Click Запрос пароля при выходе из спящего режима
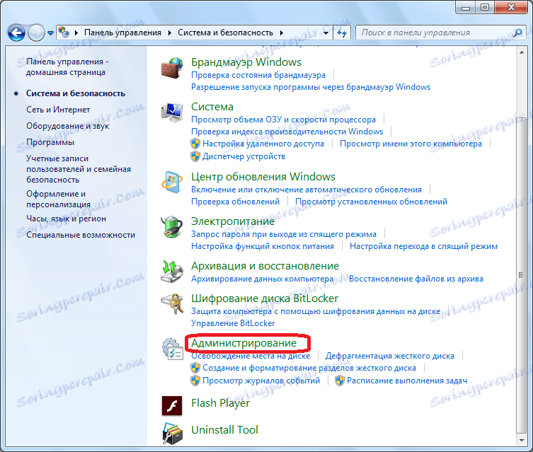The height and width of the screenshot is (452, 533). coord(284,234)
